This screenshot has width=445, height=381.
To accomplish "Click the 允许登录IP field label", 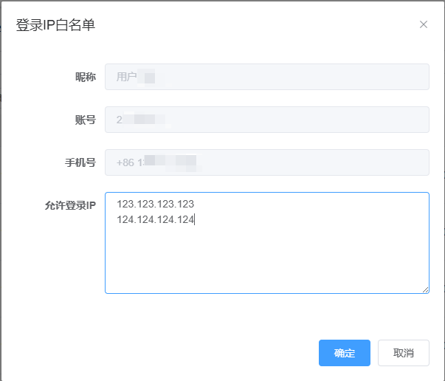I will point(70,205).
